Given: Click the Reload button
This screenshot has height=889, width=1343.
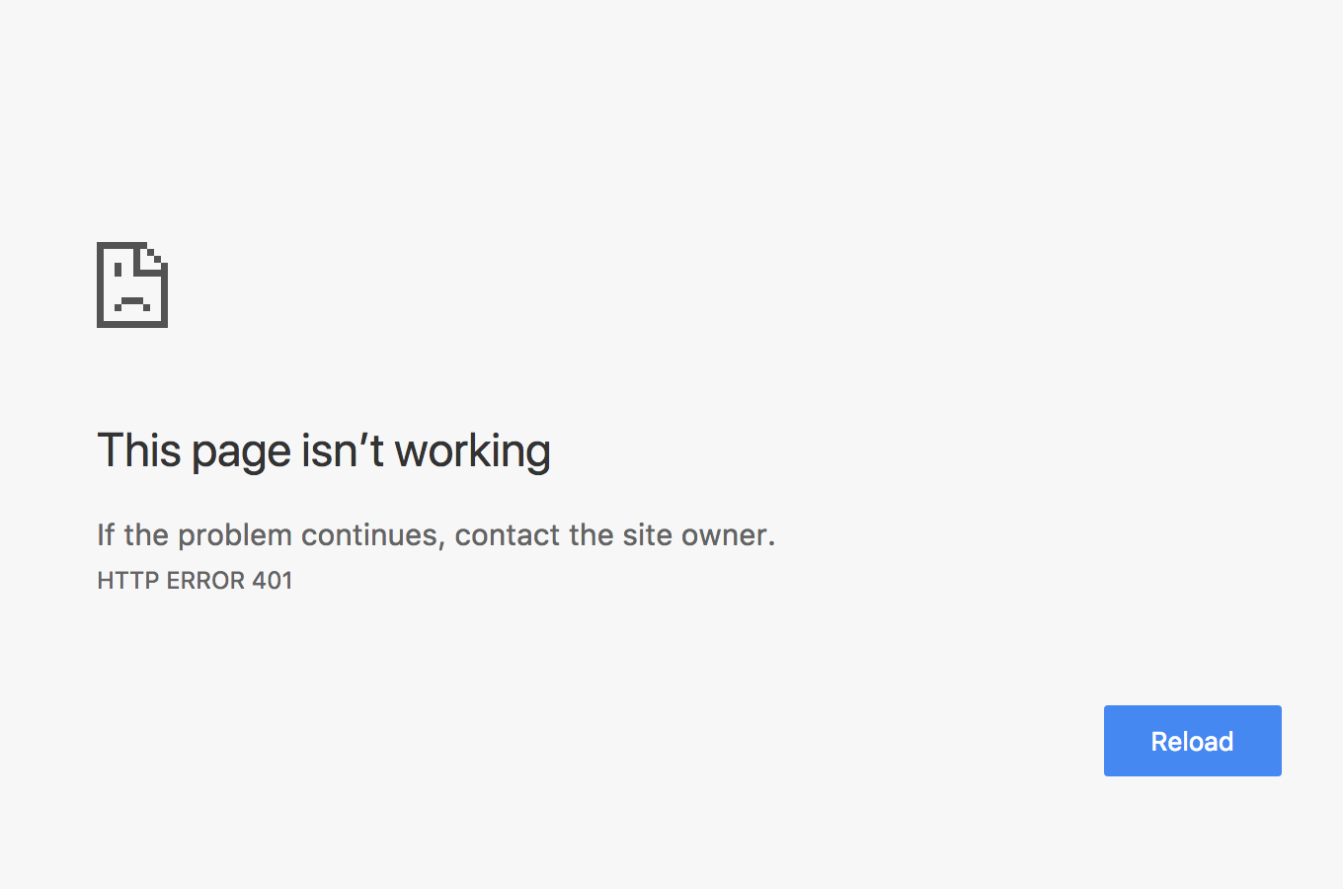Looking at the screenshot, I should tap(1192, 741).
